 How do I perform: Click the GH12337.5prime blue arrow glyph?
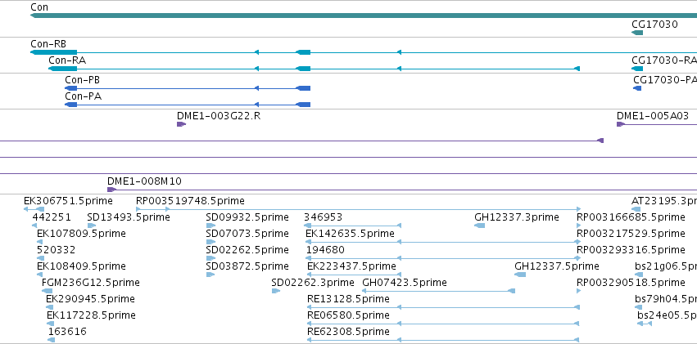[x=519, y=275]
